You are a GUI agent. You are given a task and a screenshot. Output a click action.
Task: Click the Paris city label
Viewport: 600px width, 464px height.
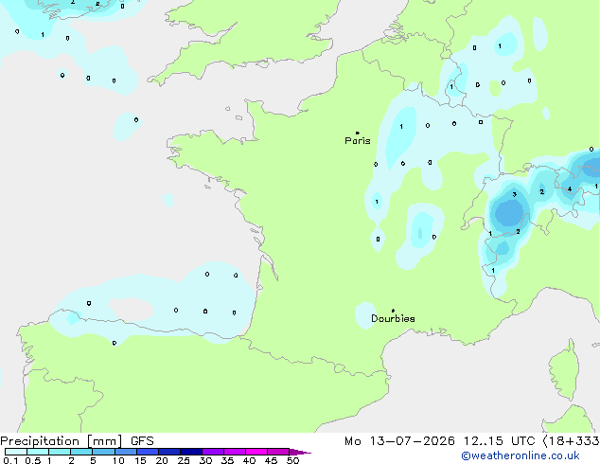[x=358, y=140]
